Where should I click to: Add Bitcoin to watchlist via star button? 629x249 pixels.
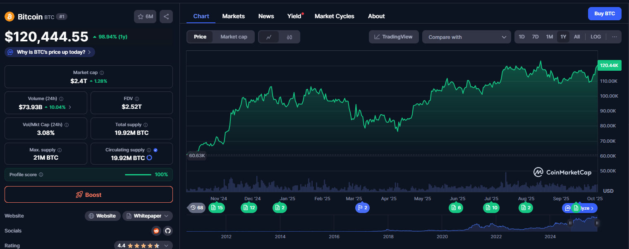coord(145,17)
